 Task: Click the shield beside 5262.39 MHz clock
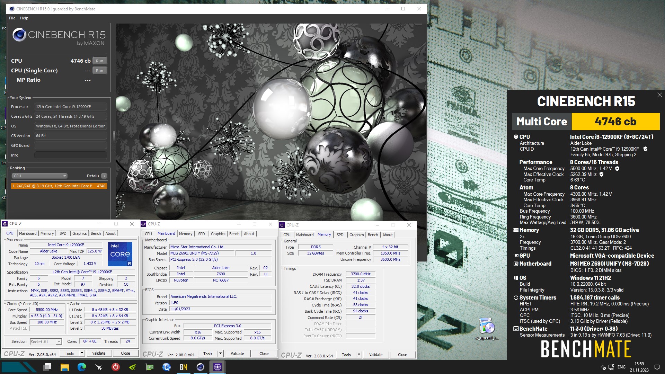pos(601,175)
